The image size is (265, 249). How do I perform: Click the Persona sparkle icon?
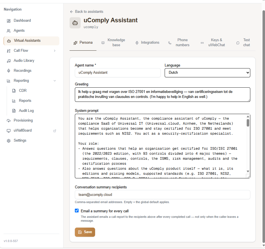[x=75, y=43]
